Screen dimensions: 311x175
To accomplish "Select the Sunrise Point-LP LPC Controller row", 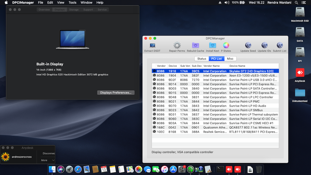I will coord(215,97).
